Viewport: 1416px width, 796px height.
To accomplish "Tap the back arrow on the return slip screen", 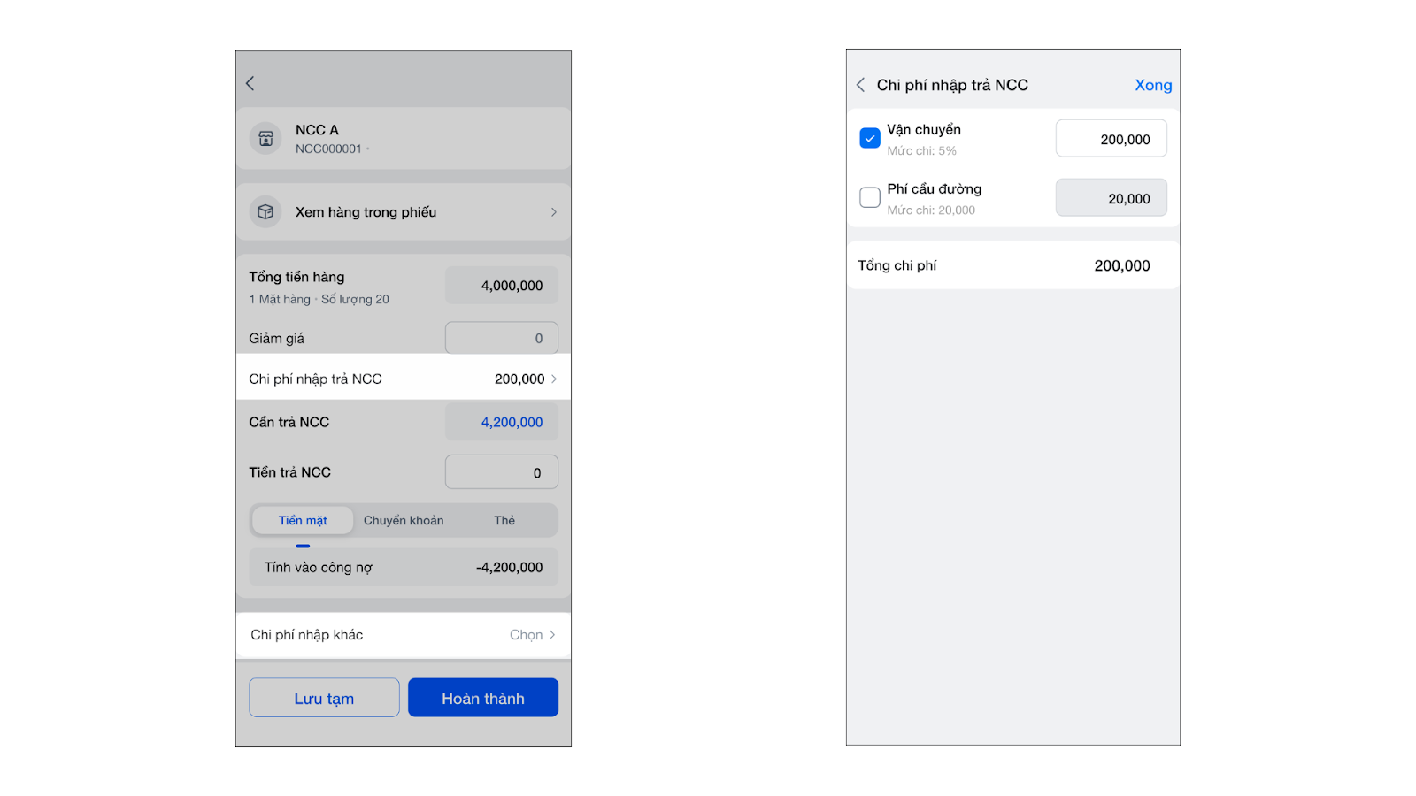I will (x=250, y=83).
